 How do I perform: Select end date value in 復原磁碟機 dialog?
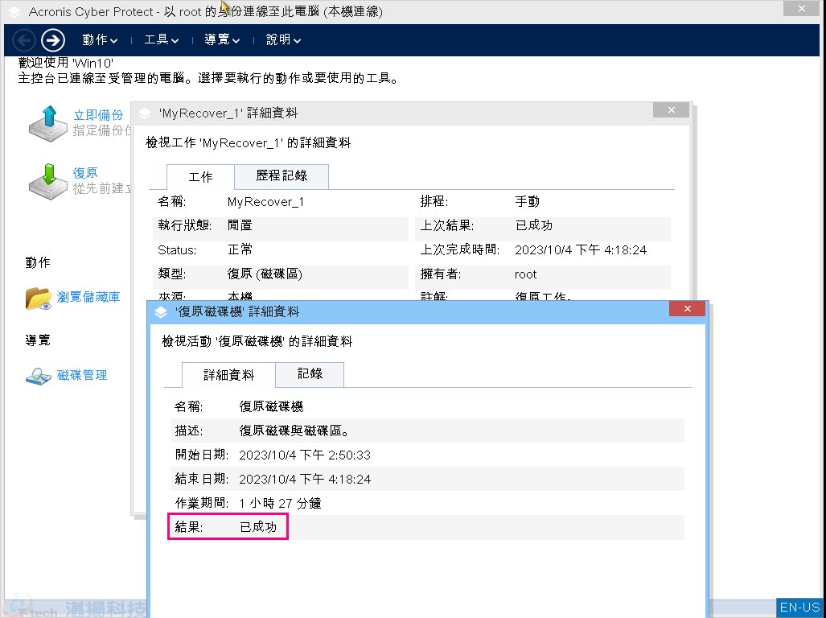(x=305, y=480)
